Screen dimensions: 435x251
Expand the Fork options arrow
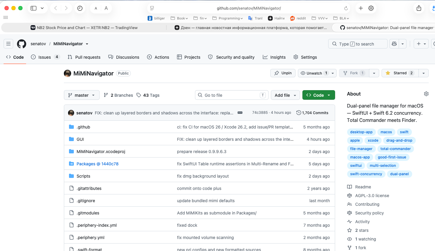374,73
